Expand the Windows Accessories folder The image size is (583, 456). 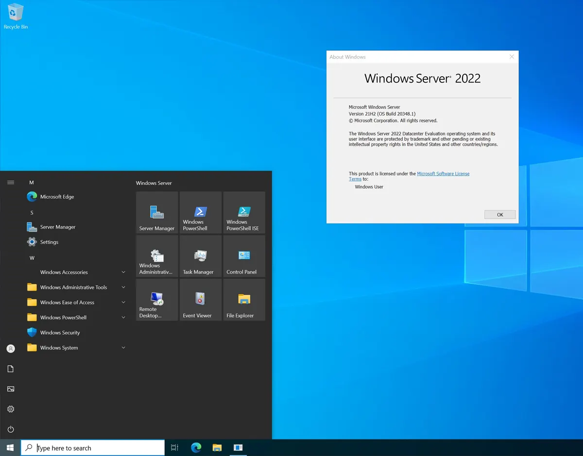click(x=77, y=272)
